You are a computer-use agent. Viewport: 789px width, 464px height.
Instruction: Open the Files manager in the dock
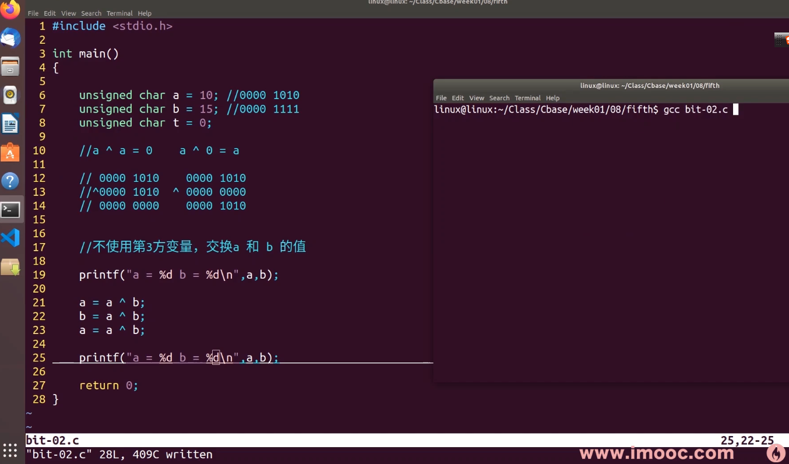tap(10, 66)
